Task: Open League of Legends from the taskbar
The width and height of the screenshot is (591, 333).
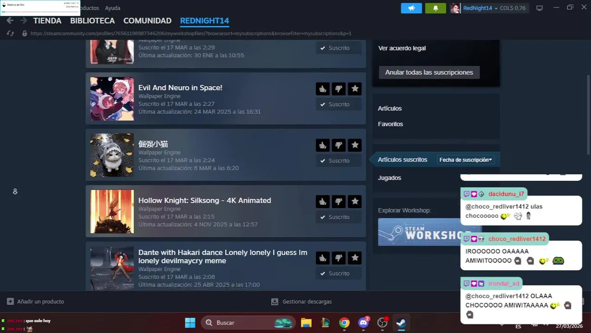Action: tap(325, 322)
